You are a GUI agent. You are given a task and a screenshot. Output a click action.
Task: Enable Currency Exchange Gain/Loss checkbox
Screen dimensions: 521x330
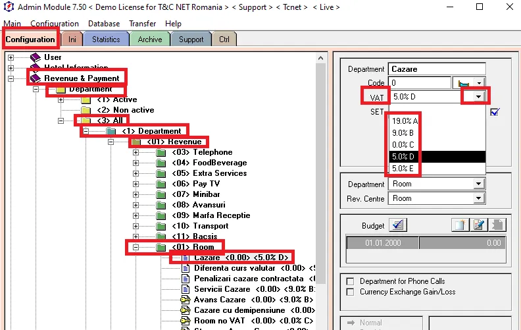350,292
